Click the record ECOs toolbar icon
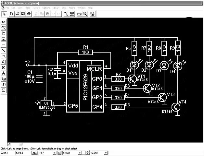 (x=92, y=14)
